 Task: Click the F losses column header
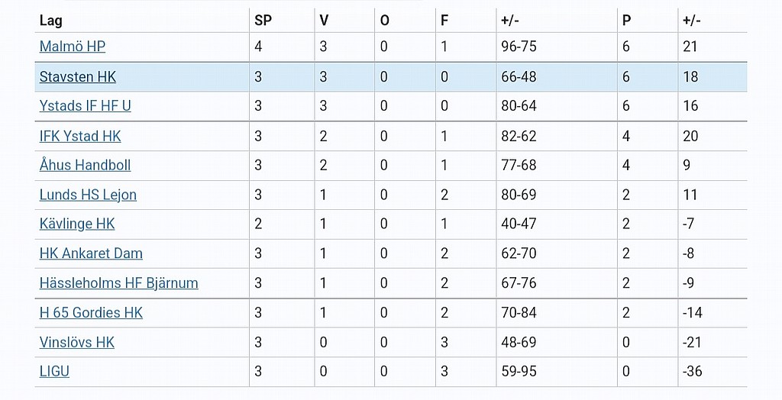(444, 21)
